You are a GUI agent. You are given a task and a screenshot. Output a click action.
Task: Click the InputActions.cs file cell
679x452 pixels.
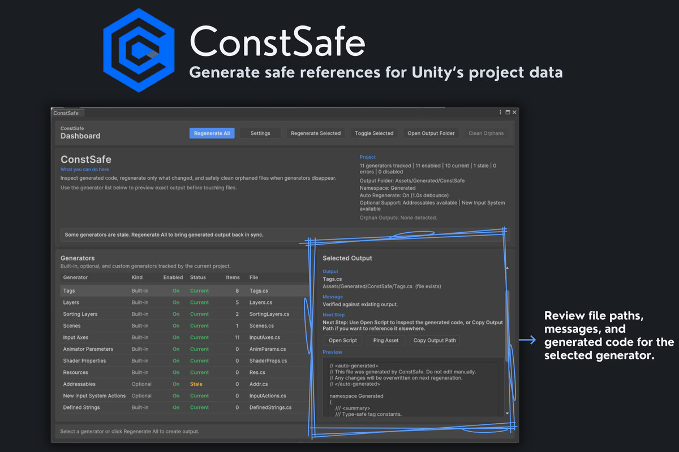[268, 396]
